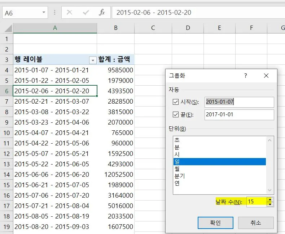Select row 10 header
The image size is (285, 234).
click(6, 133)
